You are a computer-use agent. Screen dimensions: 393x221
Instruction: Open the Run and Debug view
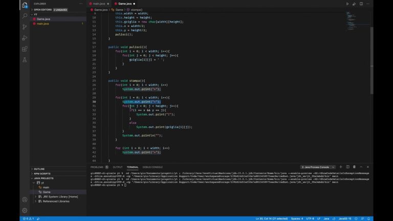(x=25, y=38)
